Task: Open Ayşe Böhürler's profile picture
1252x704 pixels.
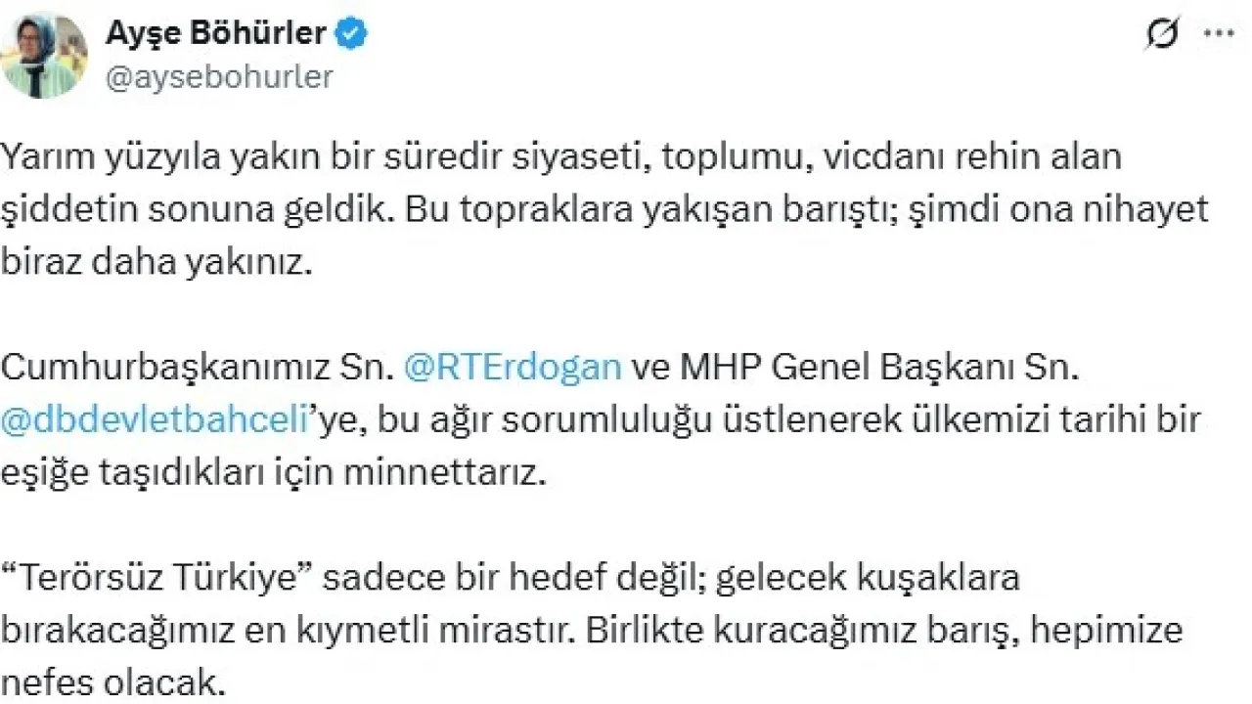Action: pyautogui.click(x=44, y=55)
